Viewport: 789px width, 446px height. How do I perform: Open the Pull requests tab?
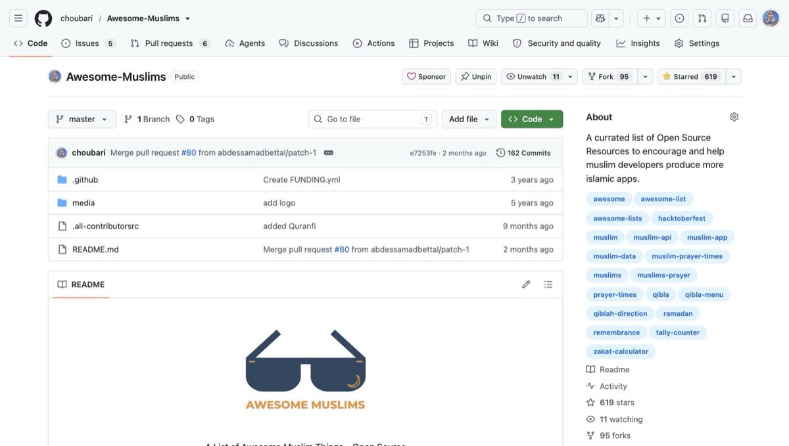tap(170, 43)
